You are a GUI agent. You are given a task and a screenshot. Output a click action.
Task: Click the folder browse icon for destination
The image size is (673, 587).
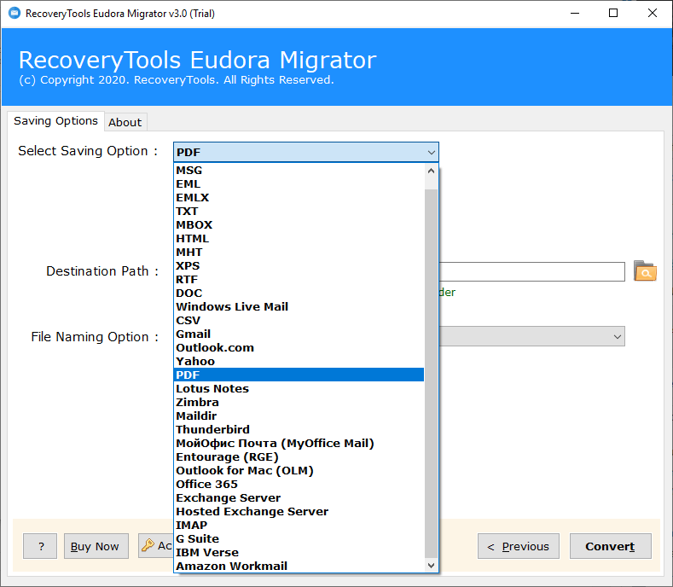pos(645,271)
